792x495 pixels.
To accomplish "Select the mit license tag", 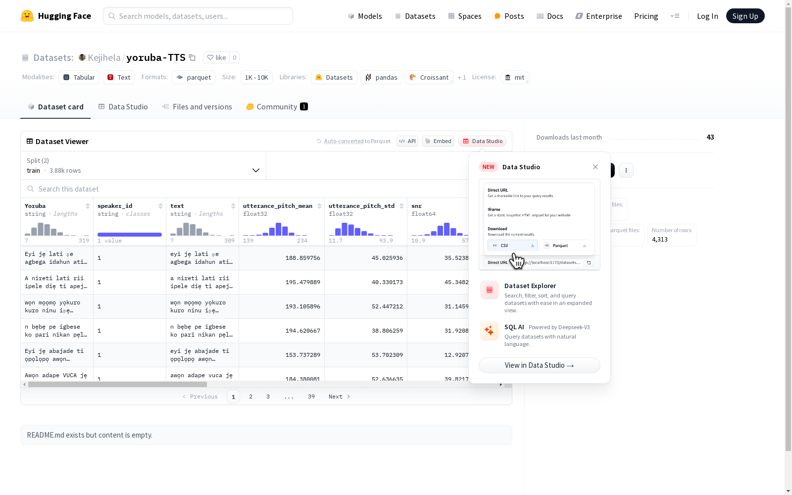I will 515,77.
